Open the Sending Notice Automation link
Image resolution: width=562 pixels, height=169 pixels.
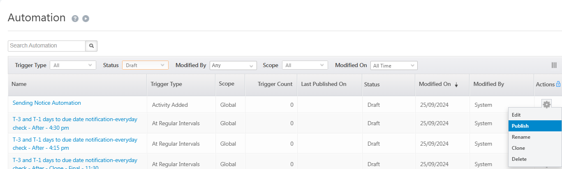(47, 103)
